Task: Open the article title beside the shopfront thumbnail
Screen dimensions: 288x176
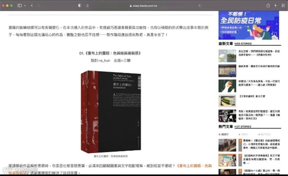Action: pyautogui.click(x=259, y=66)
